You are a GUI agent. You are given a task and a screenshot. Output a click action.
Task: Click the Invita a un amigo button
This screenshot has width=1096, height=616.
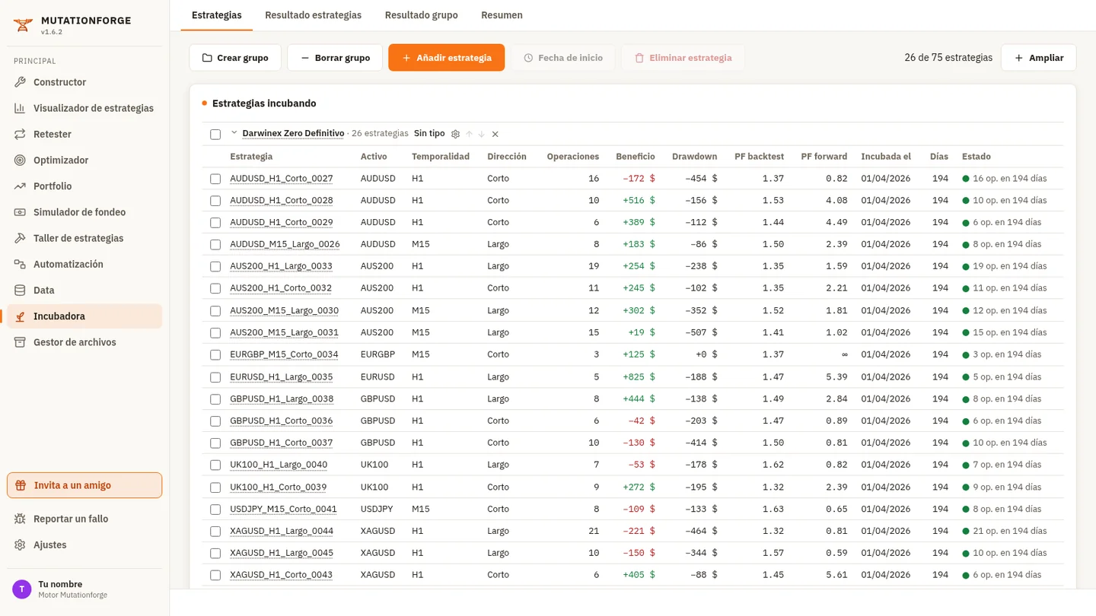[84, 485]
